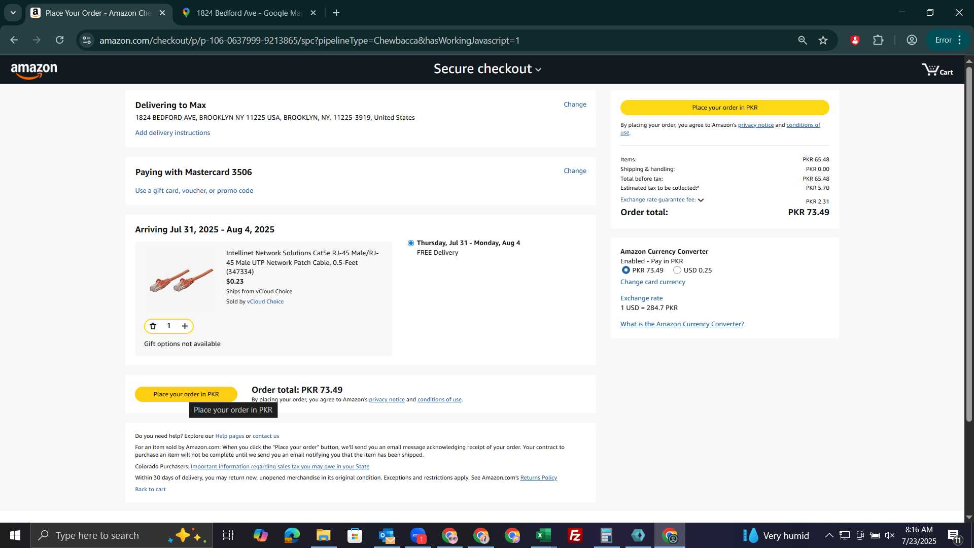Select the PKR 73.49 currency radio
The width and height of the screenshot is (974, 548).
pos(625,270)
